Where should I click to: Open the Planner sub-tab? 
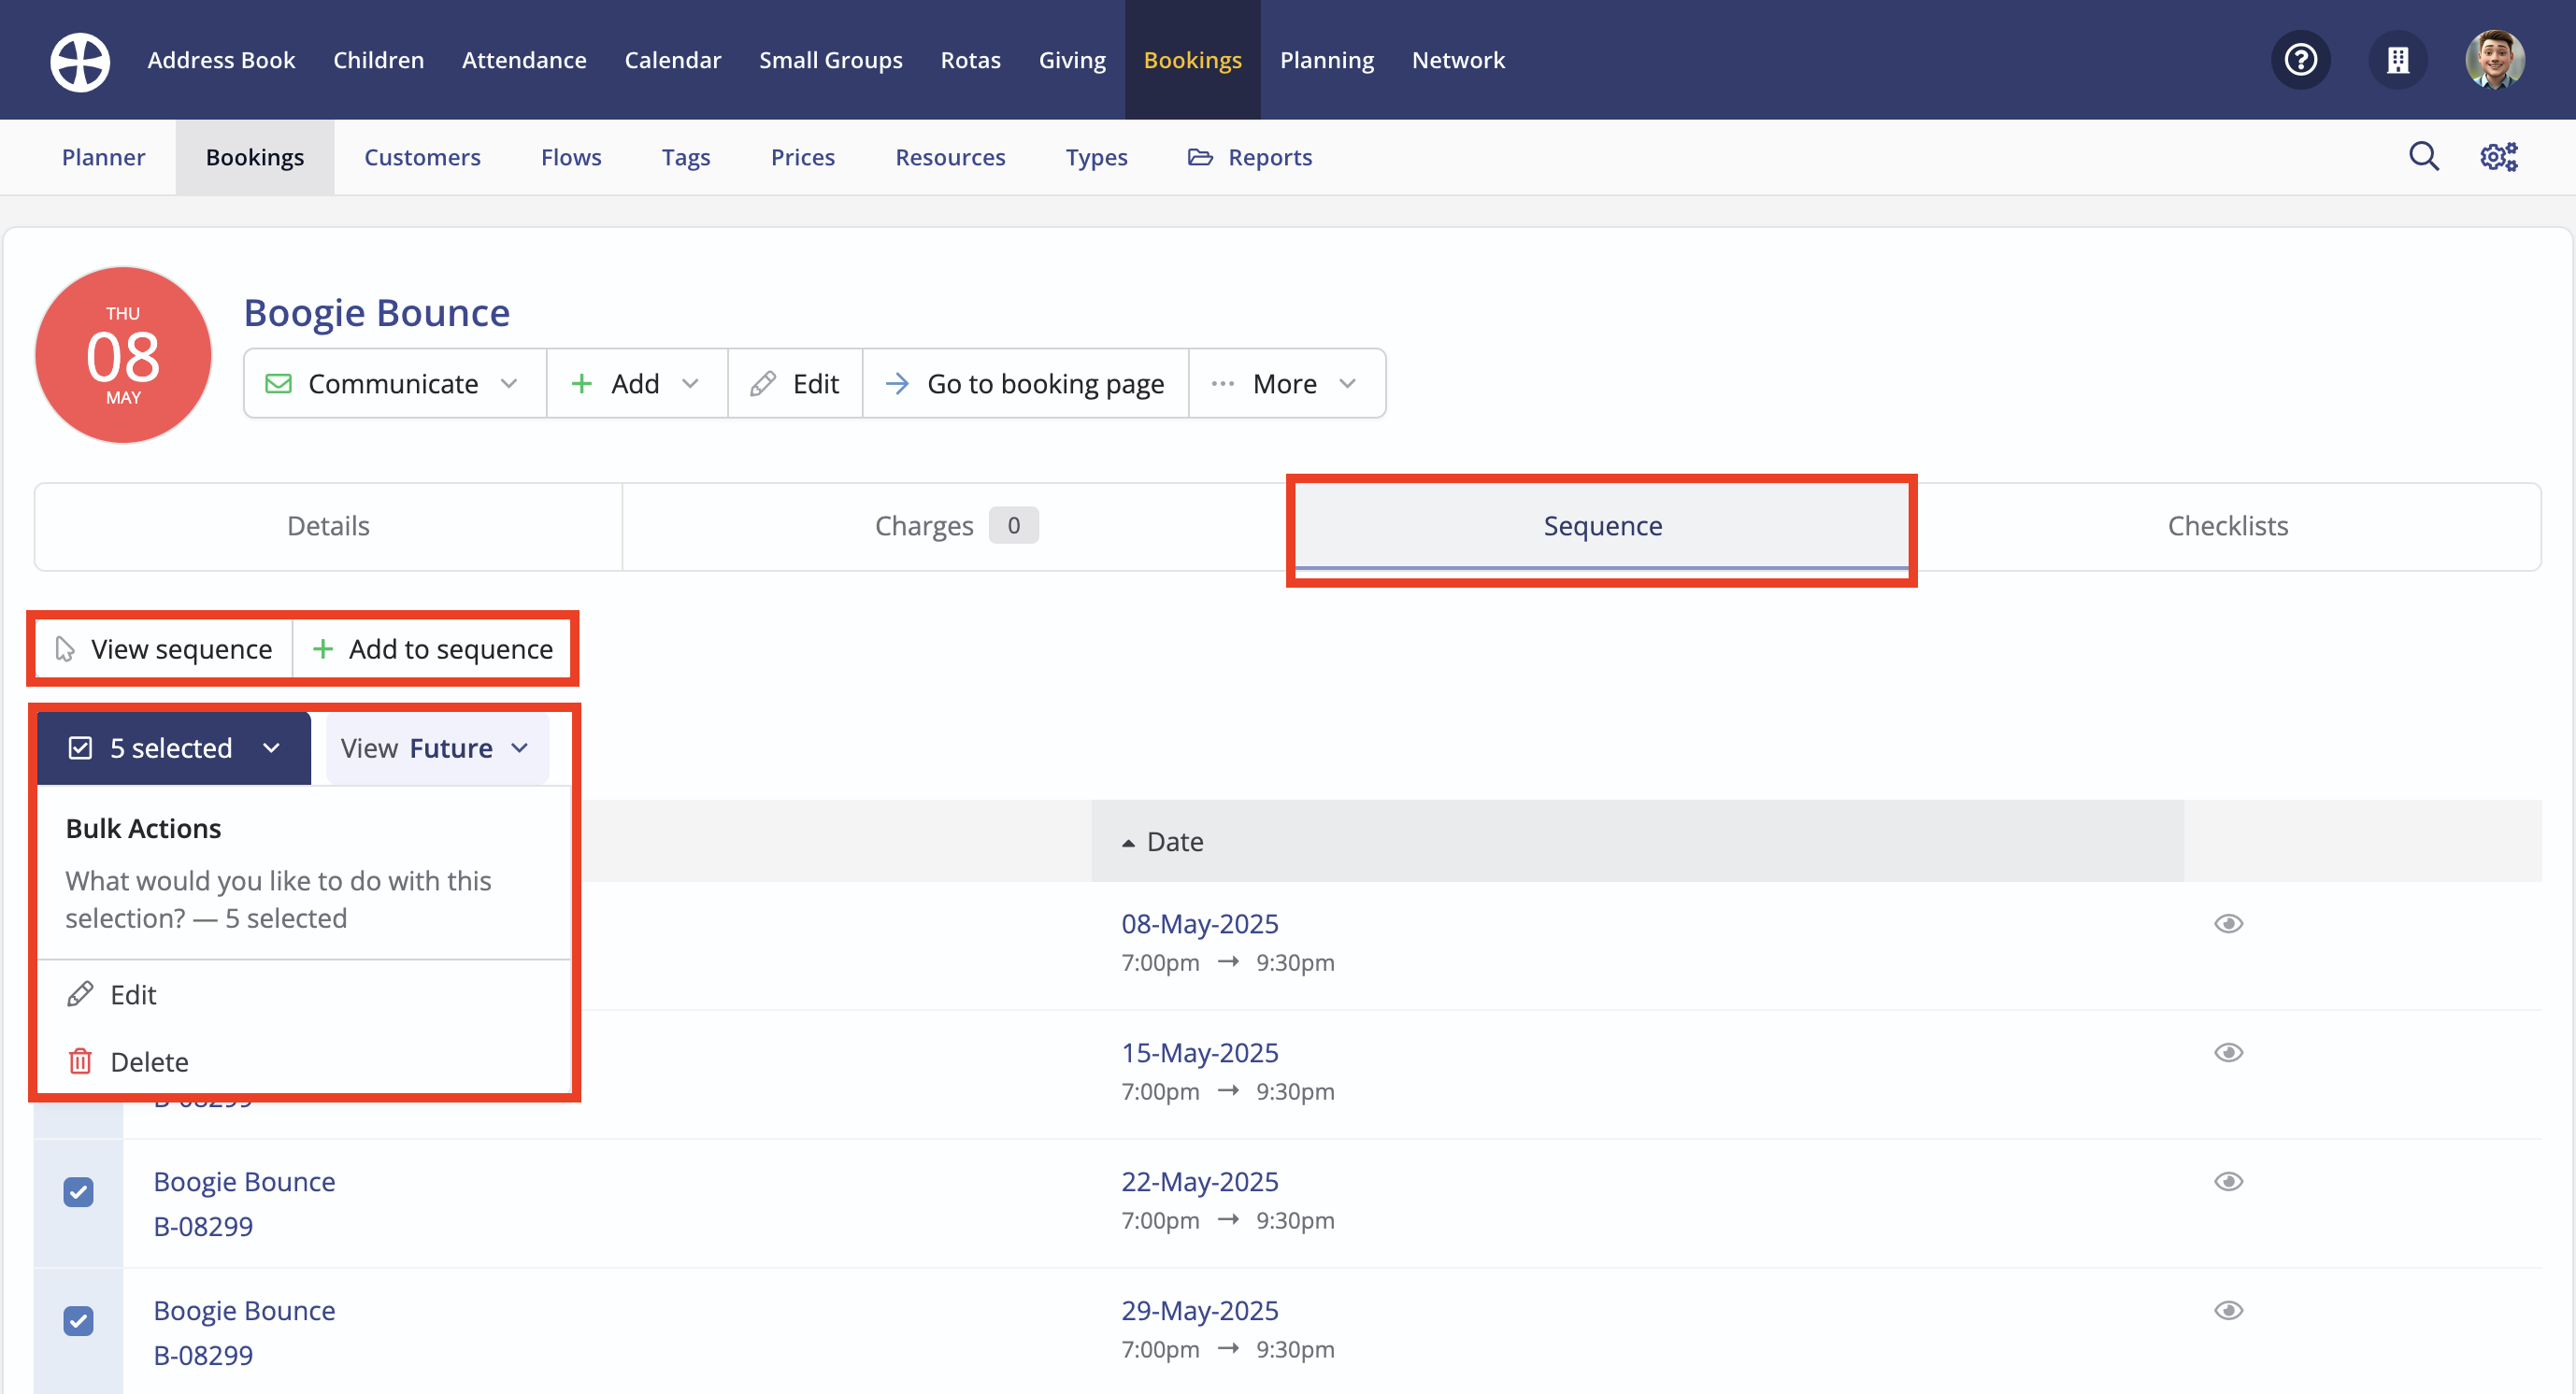(x=103, y=157)
